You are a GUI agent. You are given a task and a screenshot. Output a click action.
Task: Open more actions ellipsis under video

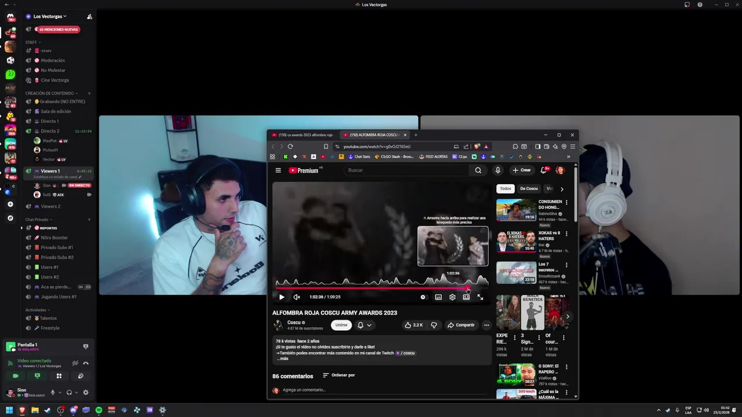pos(486,325)
